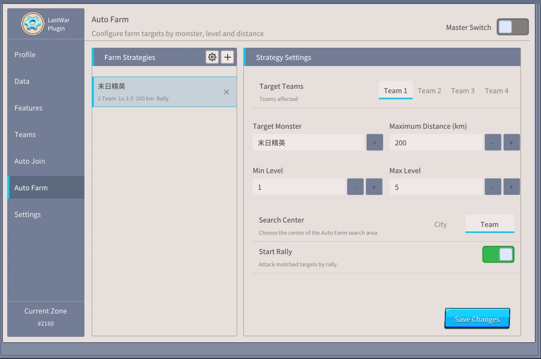Click the Save Changes button
The width and height of the screenshot is (541, 359).
pos(477,318)
